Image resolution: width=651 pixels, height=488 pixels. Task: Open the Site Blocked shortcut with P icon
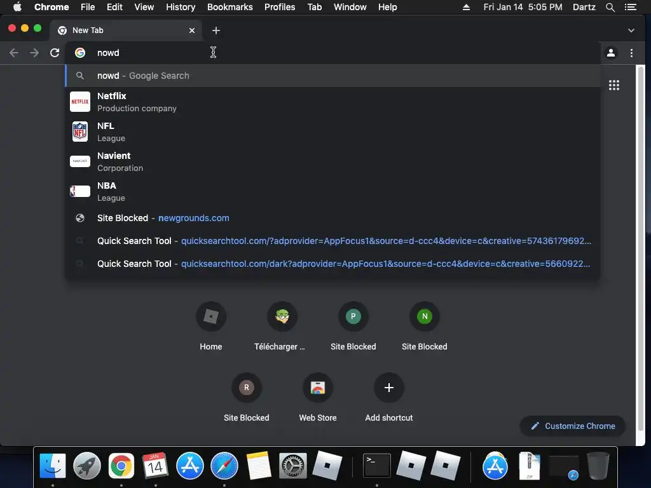[x=353, y=327]
